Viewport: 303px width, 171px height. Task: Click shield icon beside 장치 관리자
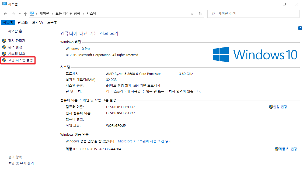(4, 41)
